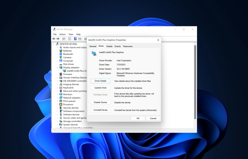248x159 pixels.
Task: Select the Bluetooth category icon
Action: pos(61,54)
